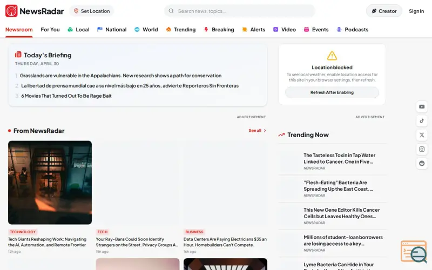Click the NewsRadar wordmark text
432x270 pixels.
(x=42, y=11)
